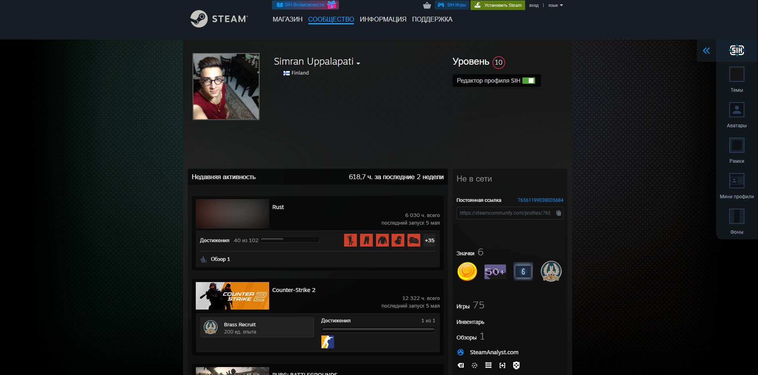Click the Counter-Strike 2 banner thumbnail
Viewport: 758px width, 375px height.
click(x=232, y=296)
